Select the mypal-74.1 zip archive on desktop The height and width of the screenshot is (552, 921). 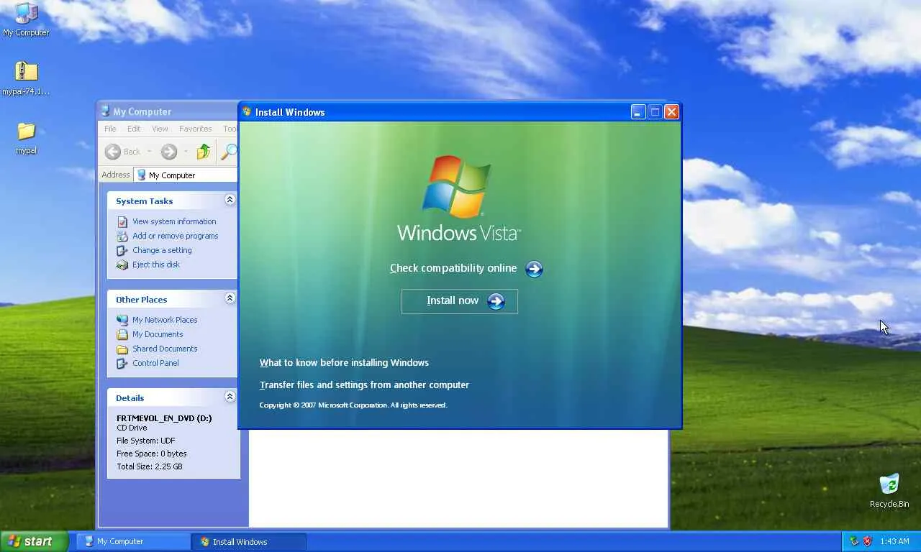click(26, 78)
